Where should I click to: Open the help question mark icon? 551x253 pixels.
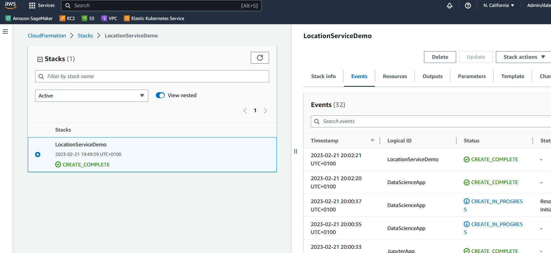(468, 6)
